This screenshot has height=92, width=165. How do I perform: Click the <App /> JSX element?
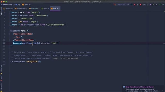point(19,37)
